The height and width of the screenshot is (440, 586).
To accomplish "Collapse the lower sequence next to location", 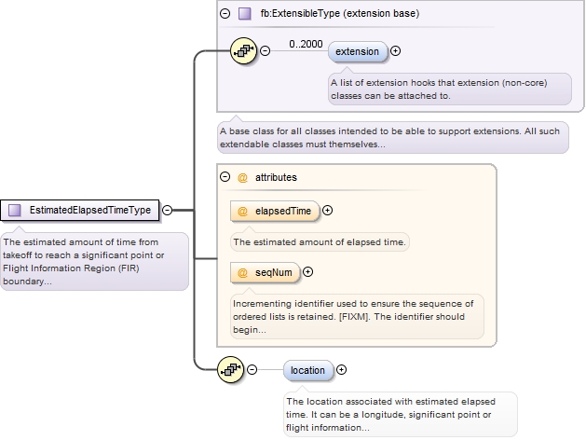I will [252, 370].
